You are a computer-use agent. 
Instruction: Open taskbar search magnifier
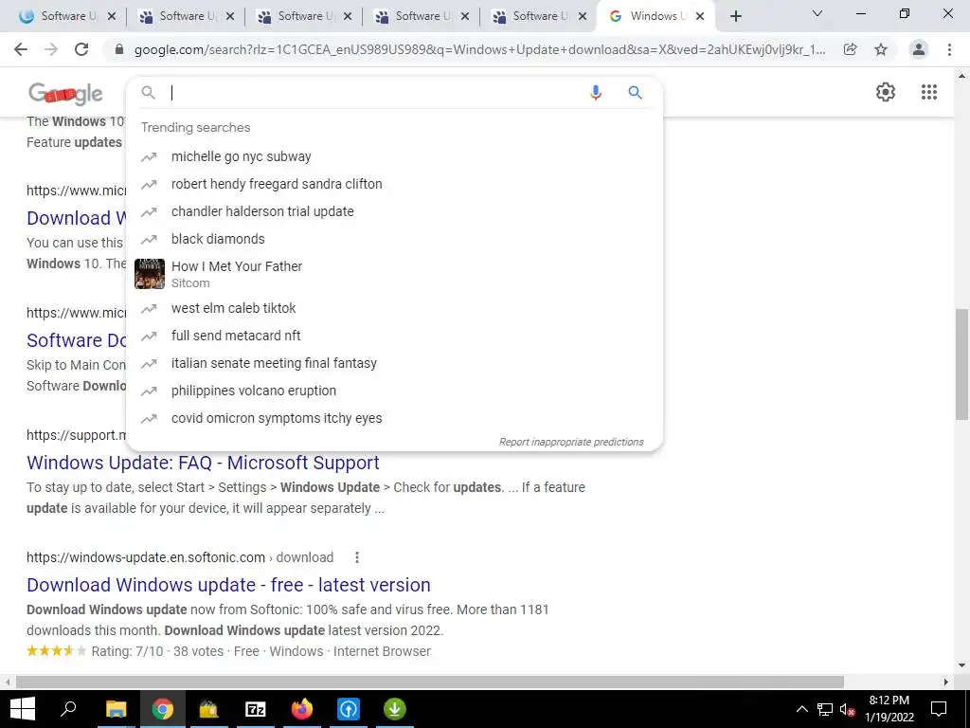click(68, 708)
